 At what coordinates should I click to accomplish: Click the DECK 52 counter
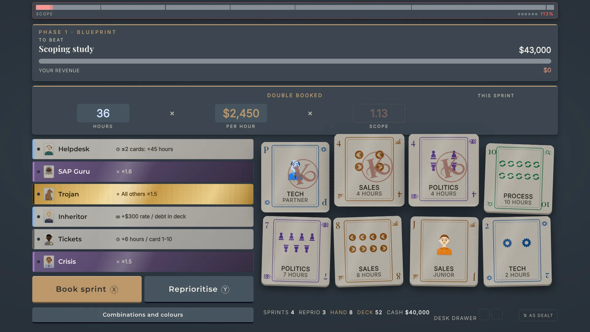click(370, 312)
